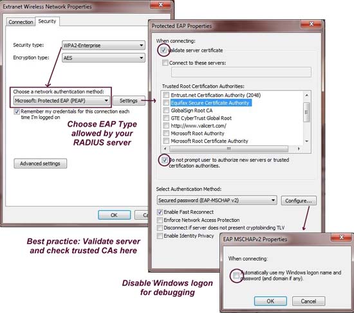Check Microsoft Root Certificate Authority checkbox

pos(166,141)
